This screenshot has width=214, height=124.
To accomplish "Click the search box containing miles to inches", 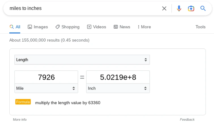I will click(x=82, y=8).
